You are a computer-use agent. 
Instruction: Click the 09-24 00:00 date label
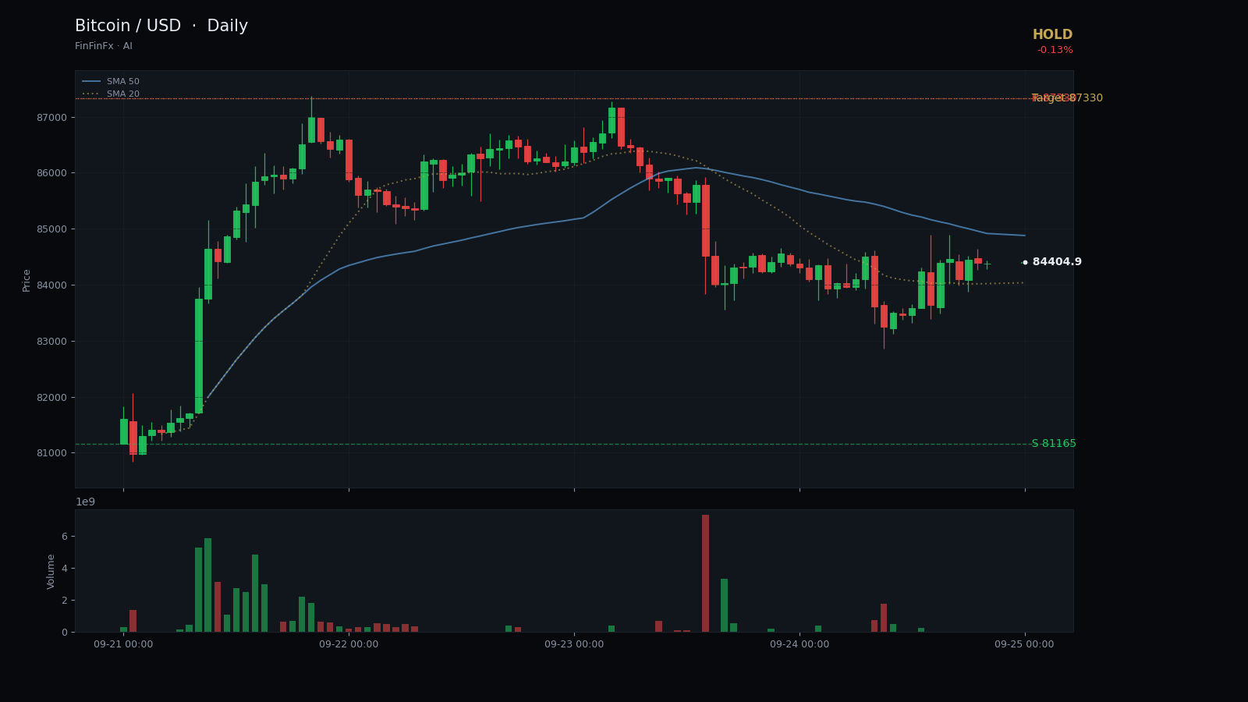tap(799, 644)
